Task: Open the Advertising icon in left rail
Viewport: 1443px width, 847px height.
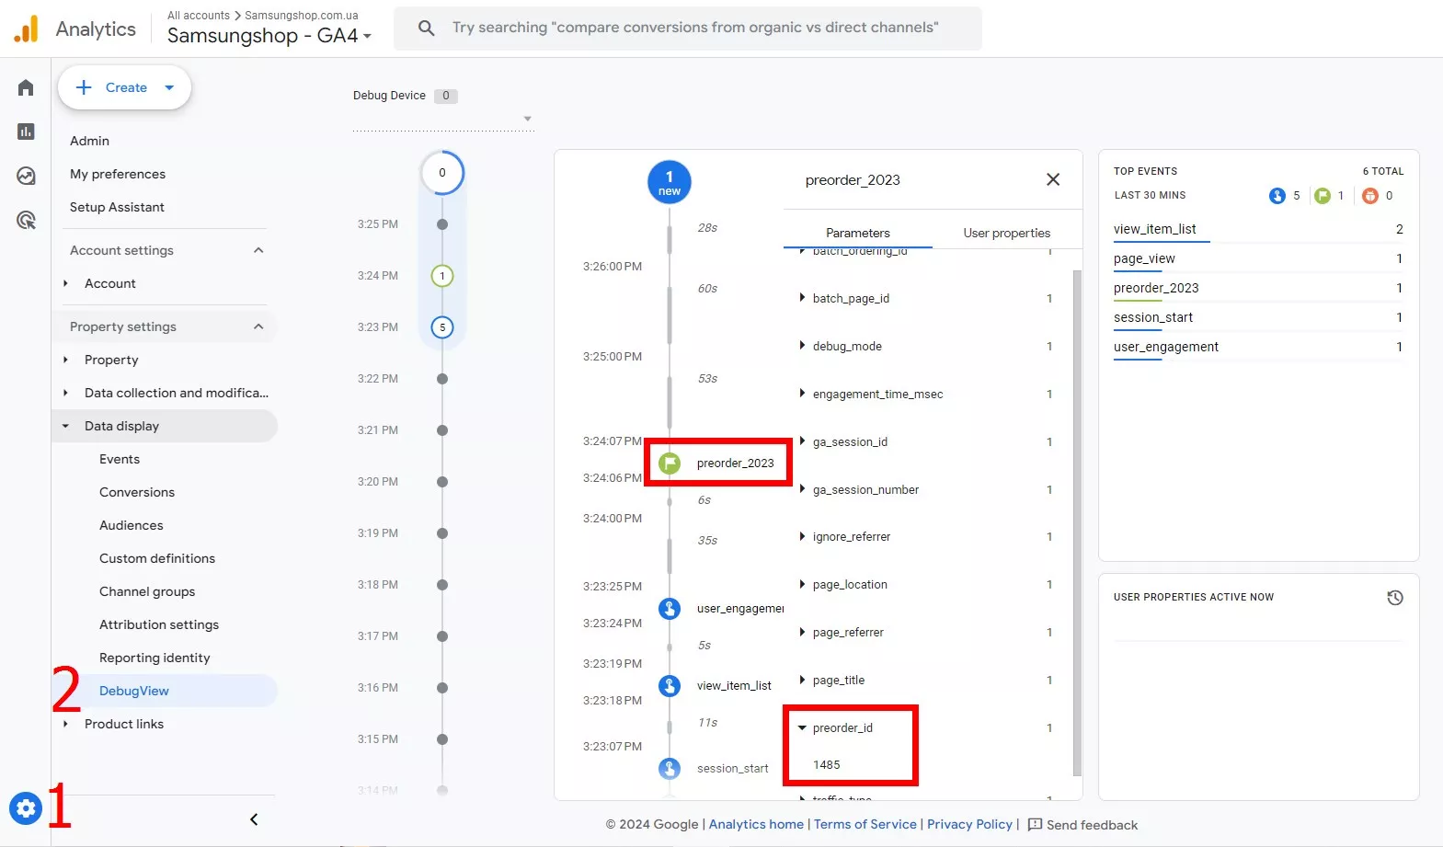Action: (26, 220)
